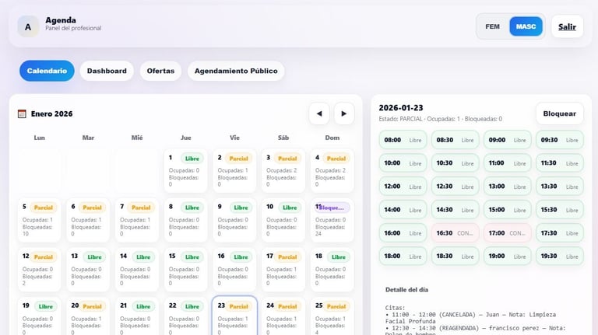Select day 13 in the calendar
Screen dimensions: 598x335
(x=88, y=270)
